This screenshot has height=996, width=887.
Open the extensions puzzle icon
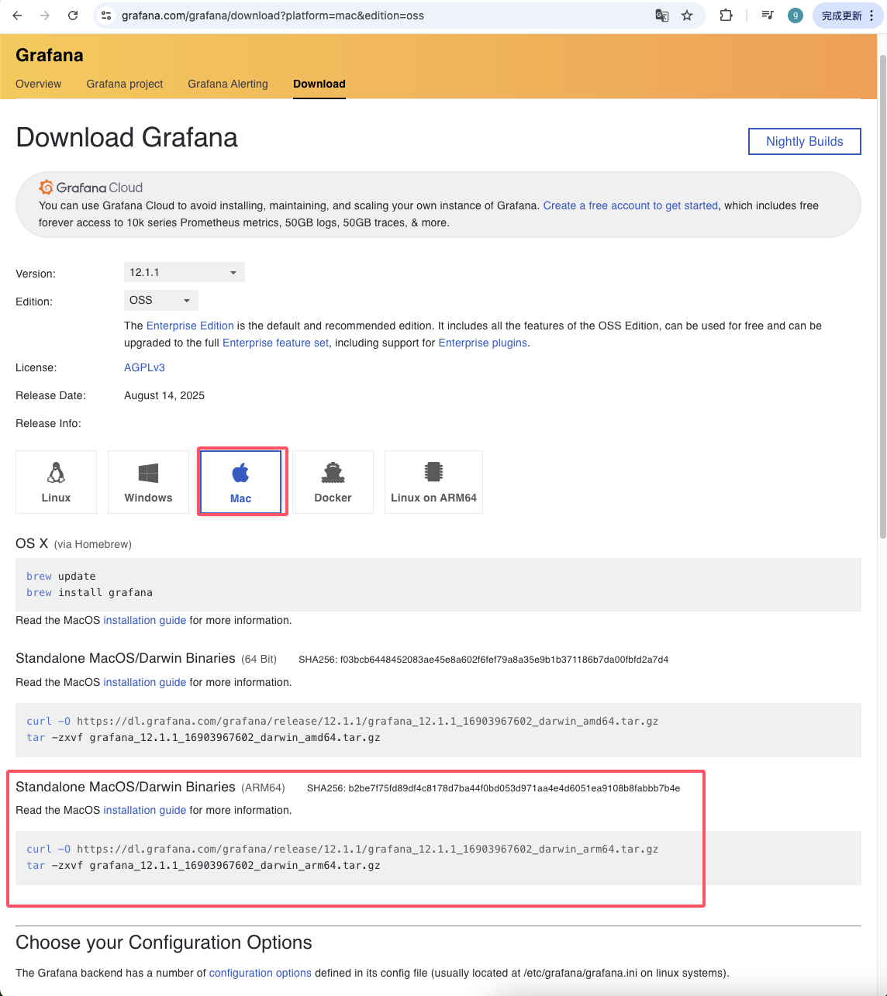point(726,16)
